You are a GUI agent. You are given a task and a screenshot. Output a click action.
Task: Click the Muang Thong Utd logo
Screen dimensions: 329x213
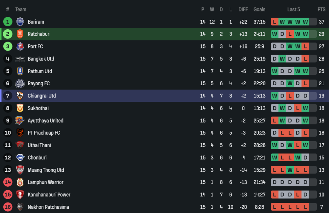(x=20, y=170)
